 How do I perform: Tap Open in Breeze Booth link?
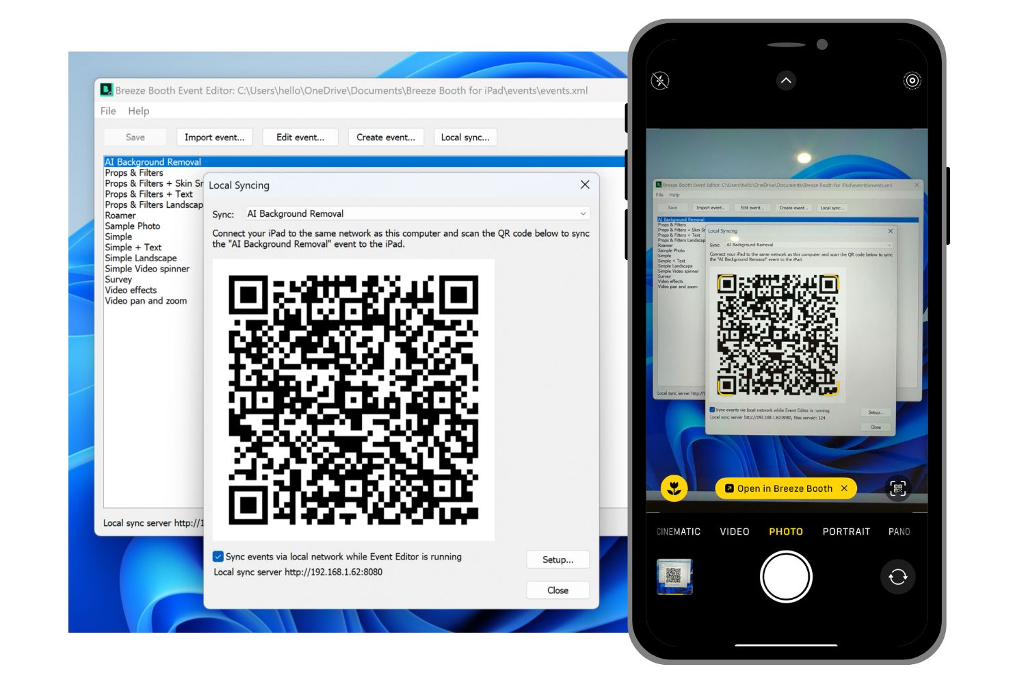pyautogui.click(x=779, y=488)
